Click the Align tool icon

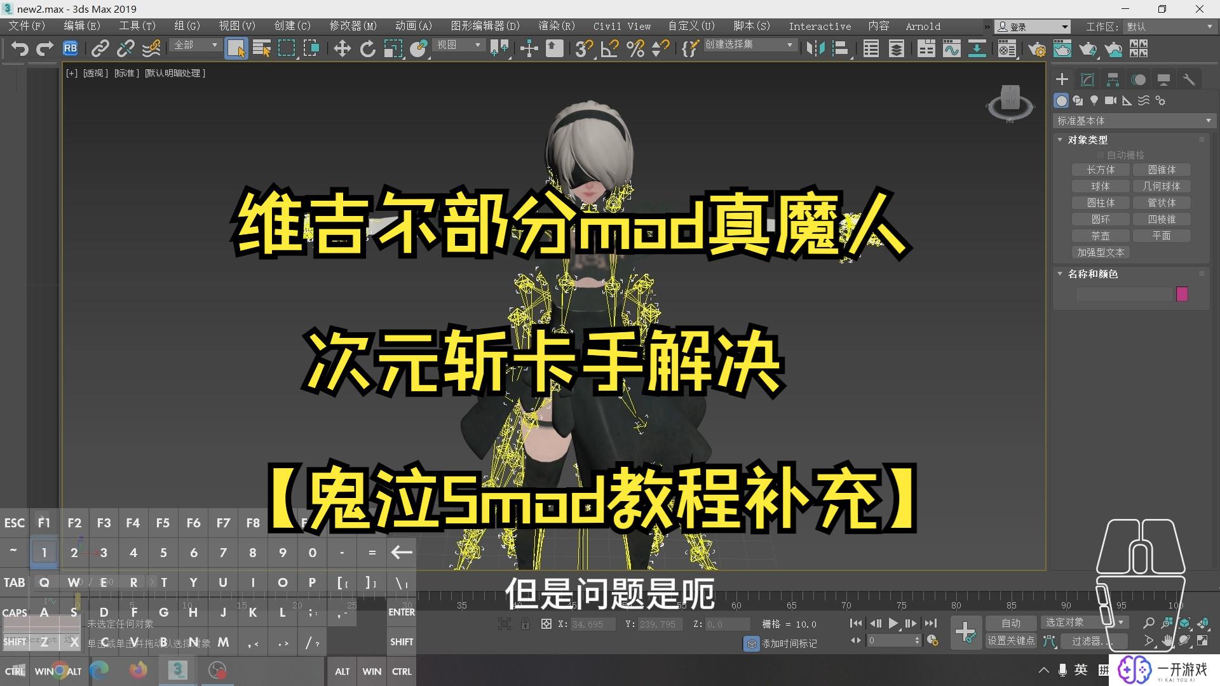click(841, 48)
